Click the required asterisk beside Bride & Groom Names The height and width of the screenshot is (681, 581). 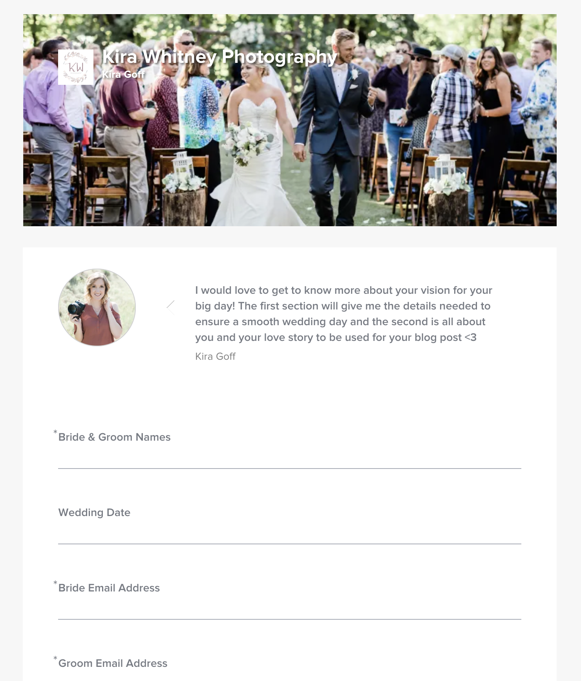(55, 432)
